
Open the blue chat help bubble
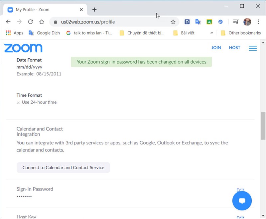point(242,201)
